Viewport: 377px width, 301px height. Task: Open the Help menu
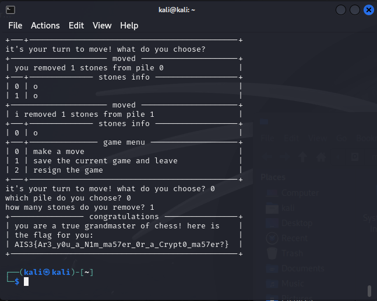(x=129, y=26)
